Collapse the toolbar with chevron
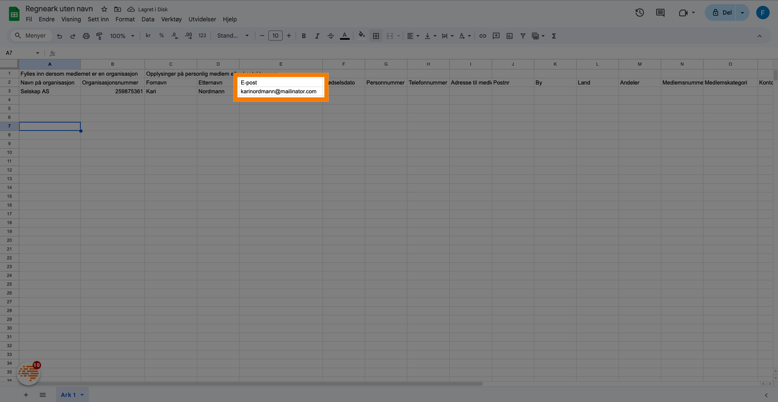This screenshot has height=402, width=778. click(760, 36)
